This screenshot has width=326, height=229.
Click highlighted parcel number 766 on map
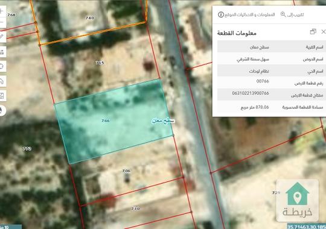[x=106, y=121]
